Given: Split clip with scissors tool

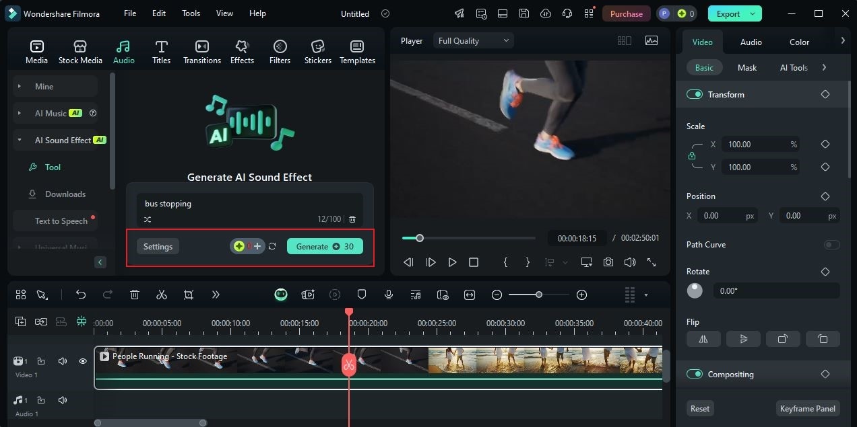Looking at the screenshot, I should [161, 295].
